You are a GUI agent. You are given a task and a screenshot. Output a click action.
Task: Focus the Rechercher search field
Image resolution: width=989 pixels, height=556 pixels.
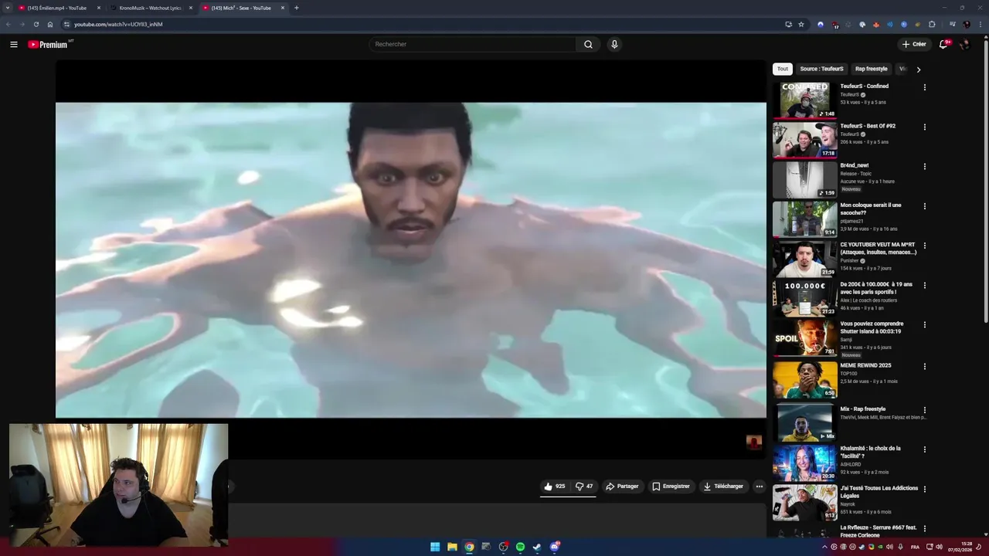pyautogui.click(x=472, y=44)
